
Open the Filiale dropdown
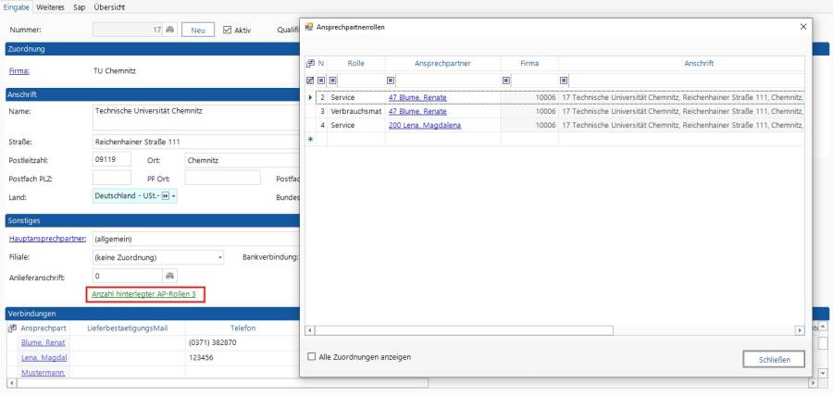pyautogui.click(x=220, y=256)
